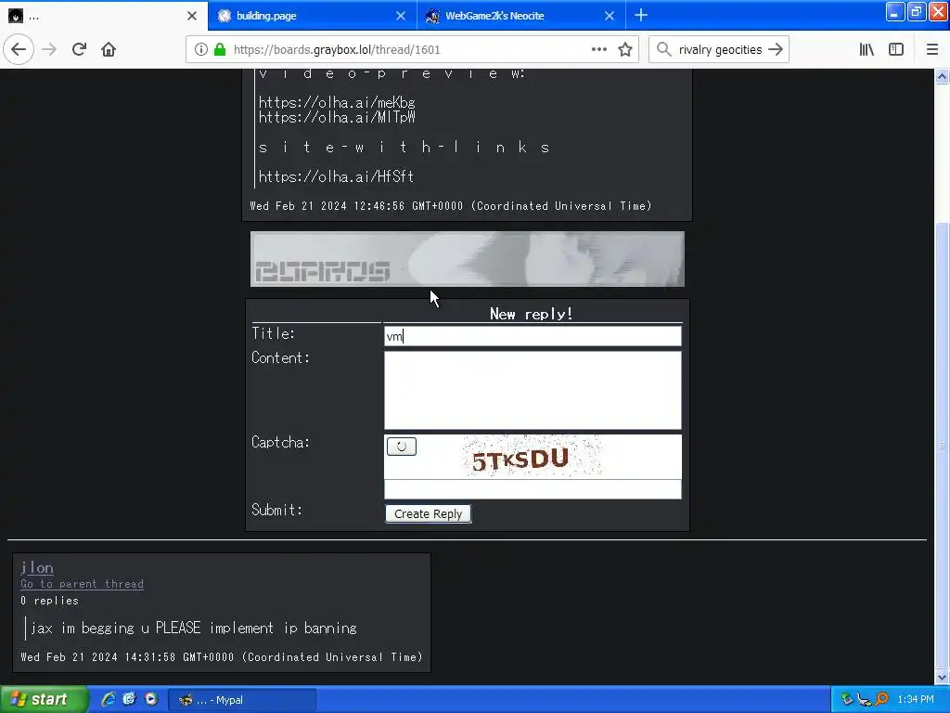Follow the 'Go to parent thread' link
Image resolution: width=950 pixels, height=713 pixels.
tap(82, 584)
